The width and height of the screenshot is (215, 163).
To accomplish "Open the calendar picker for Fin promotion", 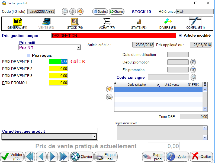I will point(193,70).
